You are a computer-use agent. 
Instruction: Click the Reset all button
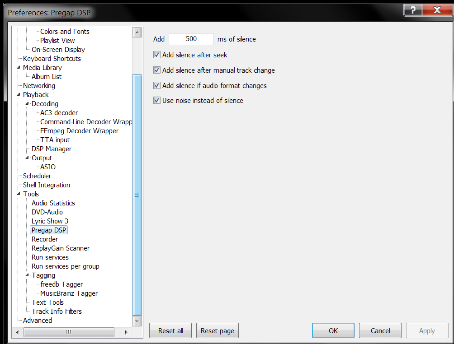170,331
